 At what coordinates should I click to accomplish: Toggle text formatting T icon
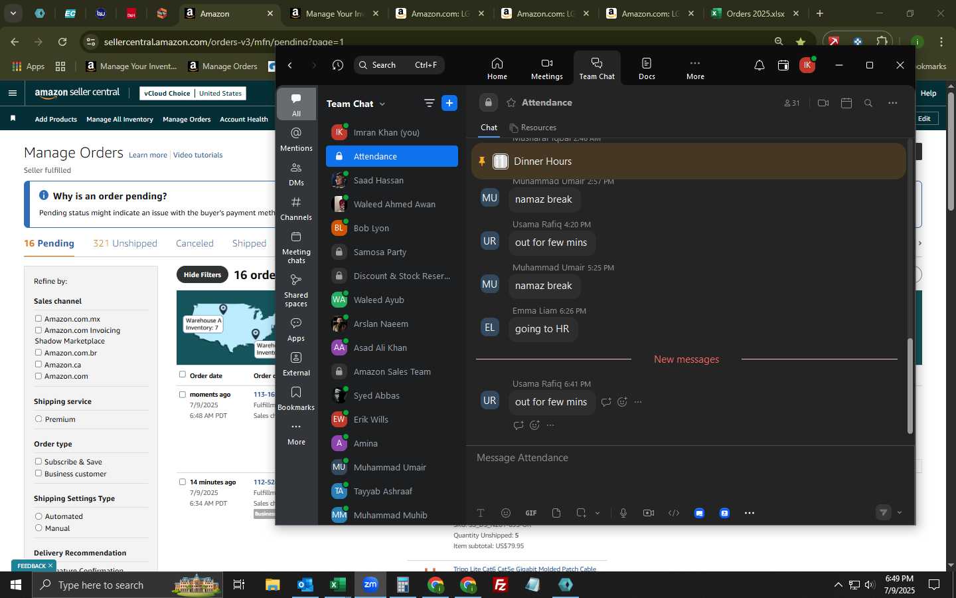481,513
